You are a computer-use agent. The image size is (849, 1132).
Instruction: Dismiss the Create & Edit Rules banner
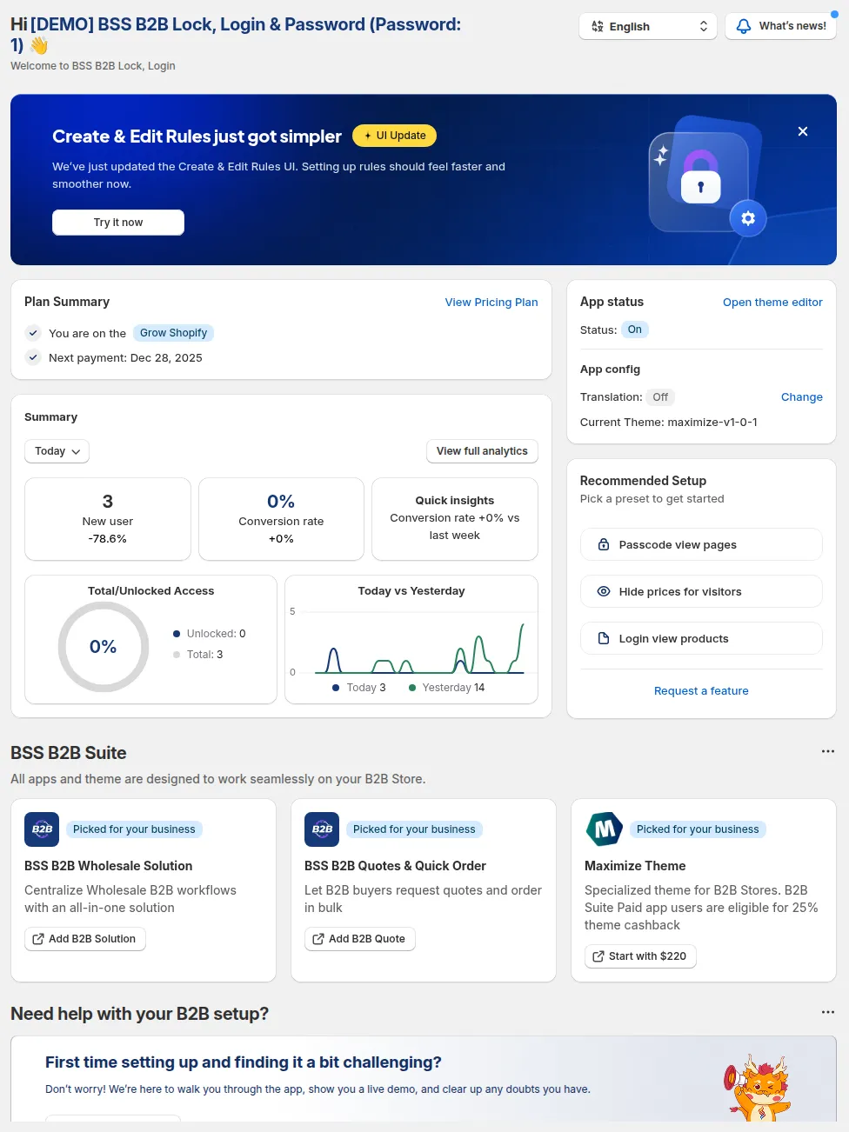click(803, 131)
